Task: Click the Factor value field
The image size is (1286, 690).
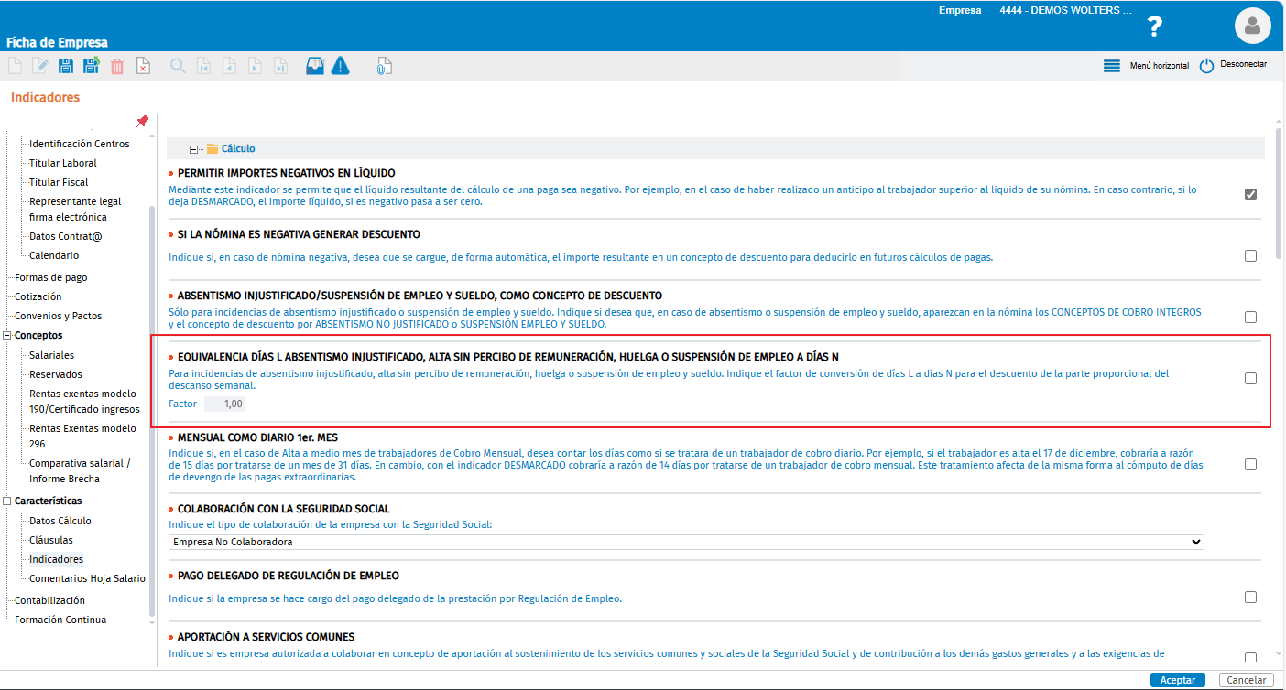Action: (224, 404)
